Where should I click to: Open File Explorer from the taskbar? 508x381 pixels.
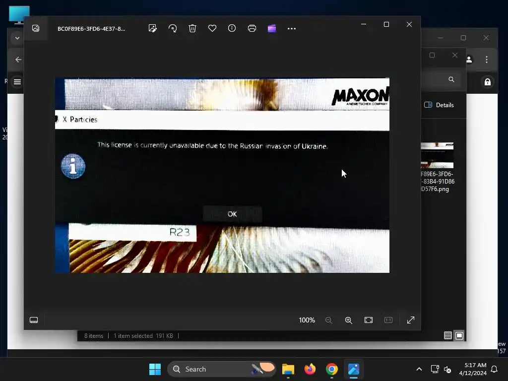288,369
